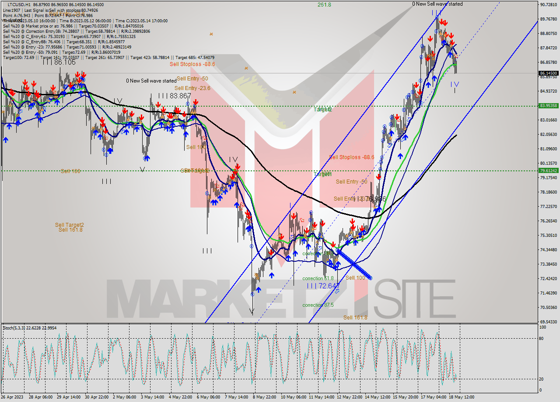Screen dimensions: 560x402
Task: Click the '4 May 22:00' time label
Action: pos(180,398)
